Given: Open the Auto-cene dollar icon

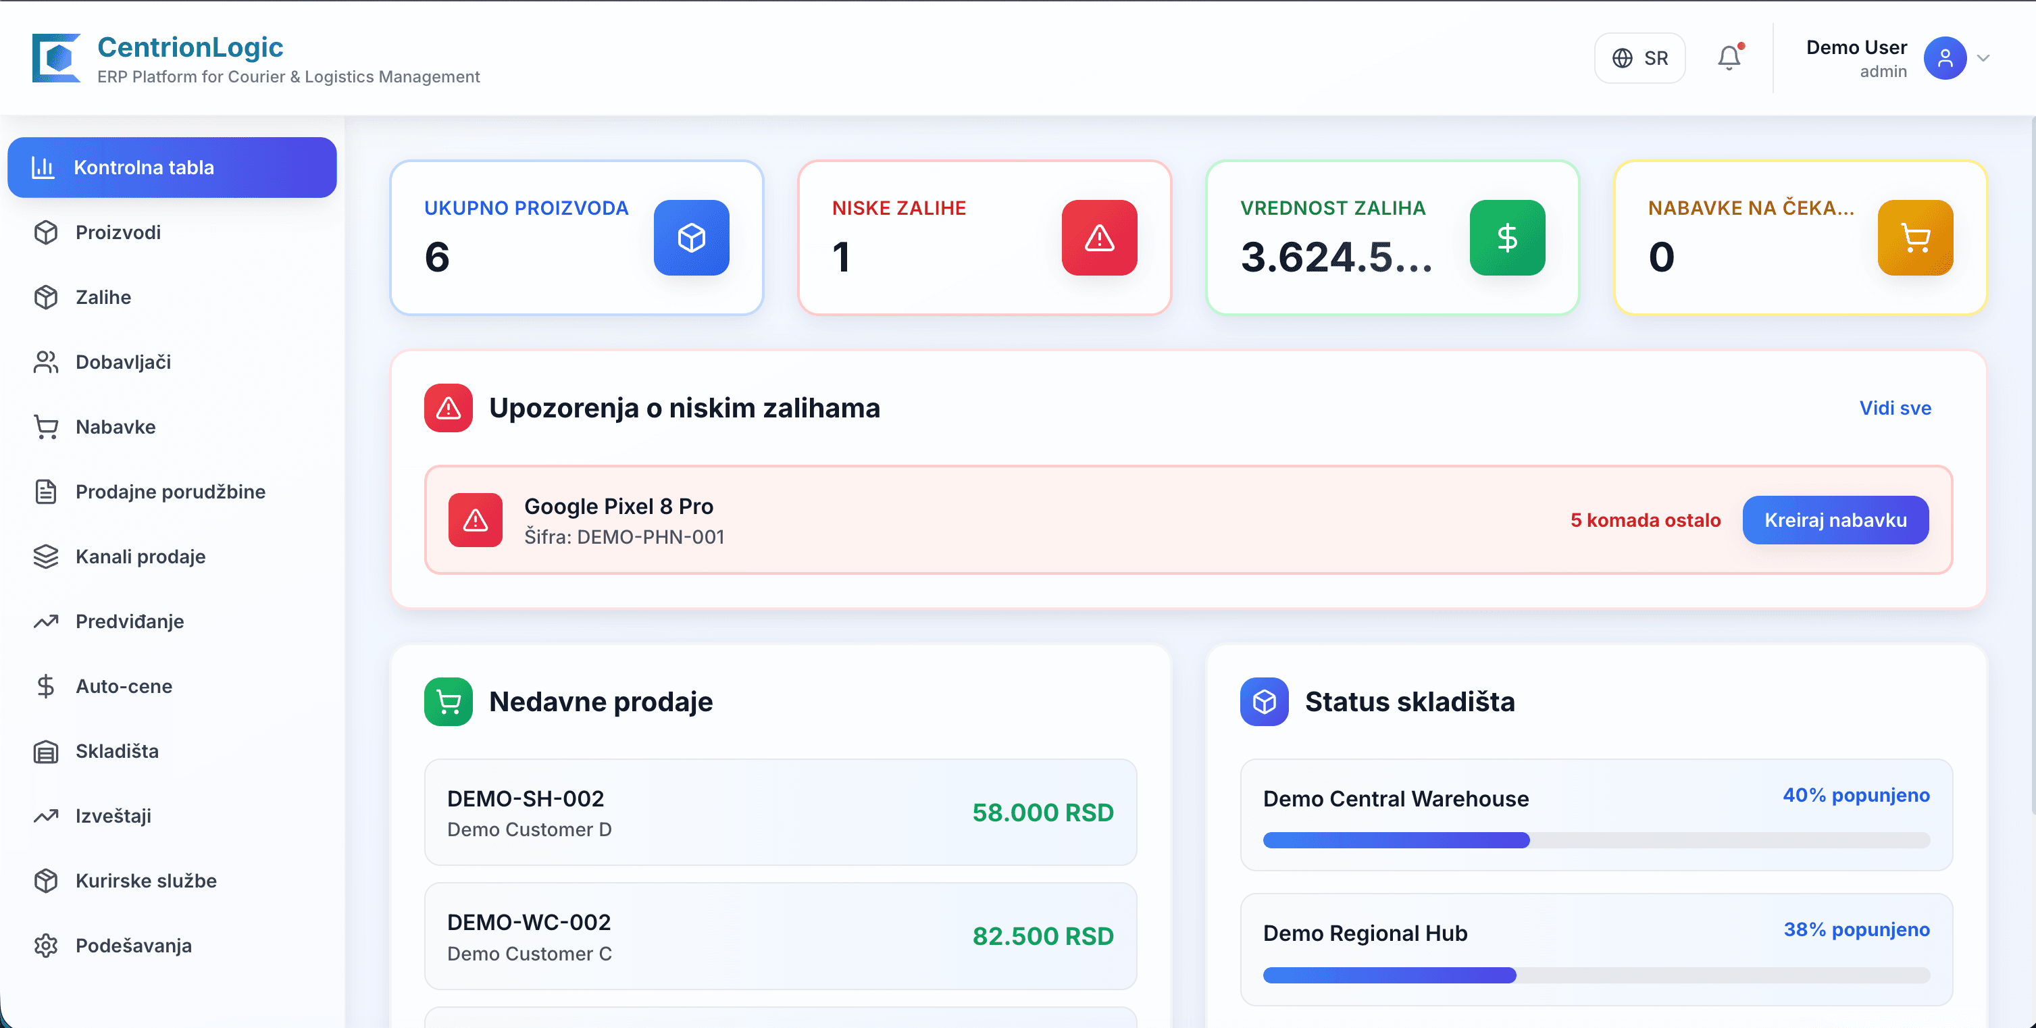Looking at the screenshot, I should coord(45,686).
